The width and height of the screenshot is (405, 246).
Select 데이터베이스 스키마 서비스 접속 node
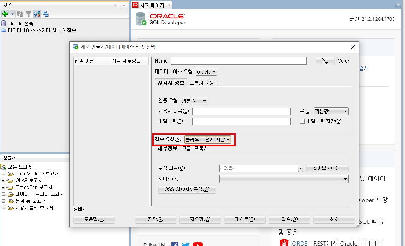(42, 31)
